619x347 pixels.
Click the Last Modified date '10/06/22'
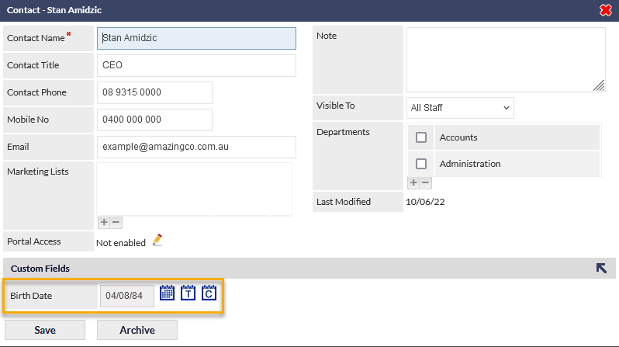tap(425, 202)
